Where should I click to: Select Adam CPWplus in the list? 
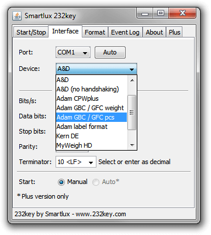point(92,98)
